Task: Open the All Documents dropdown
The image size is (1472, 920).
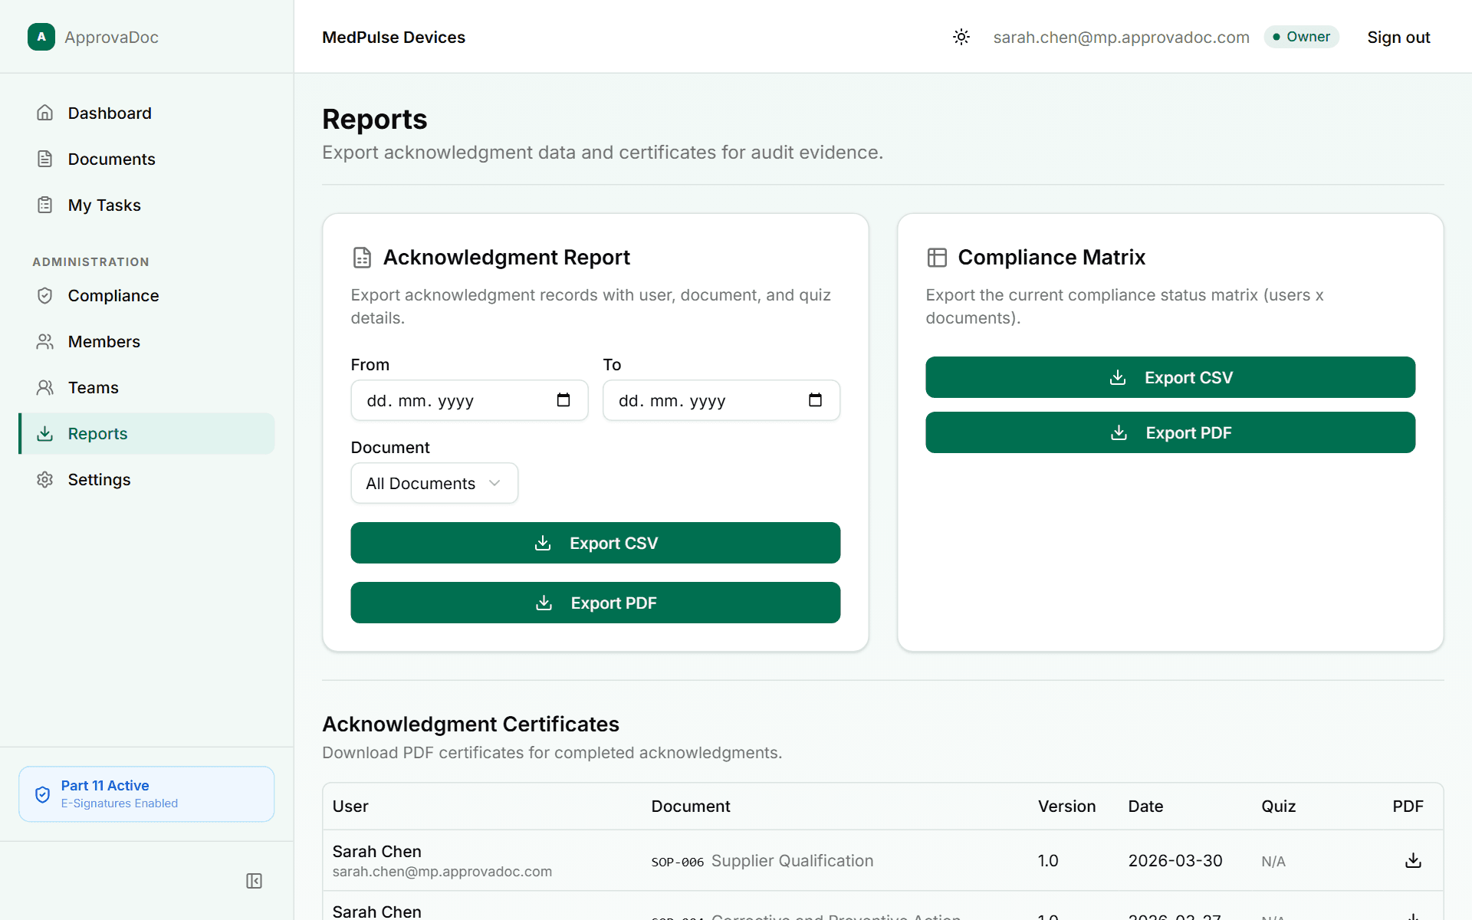Action: pos(434,483)
